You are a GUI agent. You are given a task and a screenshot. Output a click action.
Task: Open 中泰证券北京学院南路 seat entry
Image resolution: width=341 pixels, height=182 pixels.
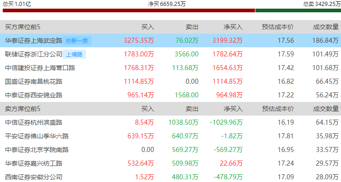pyautogui.click(x=37, y=150)
